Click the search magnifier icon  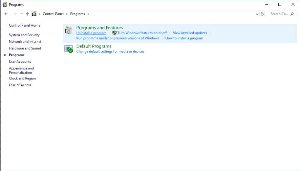[x=292, y=14]
